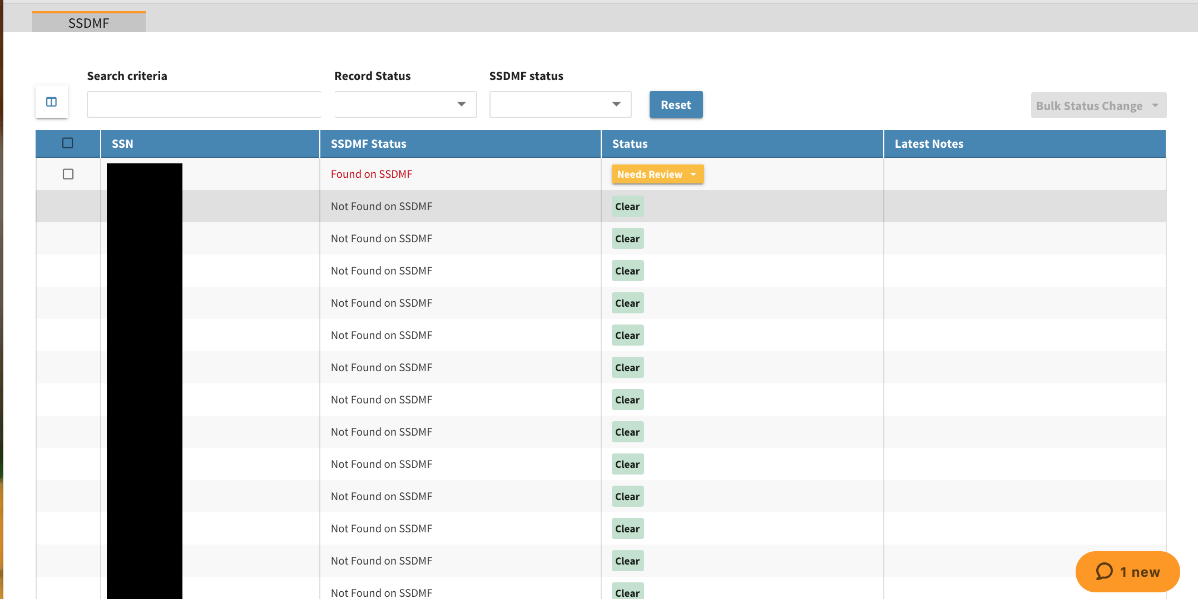Sort by the SSN column header
The image size is (1198, 599).
pyautogui.click(x=122, y=144)
